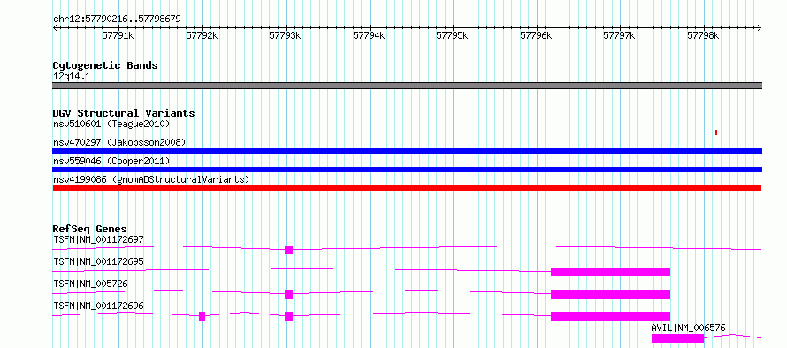Click the right arrowhead of the ruler
Image resolution: width=787 pixels, height=348 pixels.
pyautogui.click(x=760, y=28)
